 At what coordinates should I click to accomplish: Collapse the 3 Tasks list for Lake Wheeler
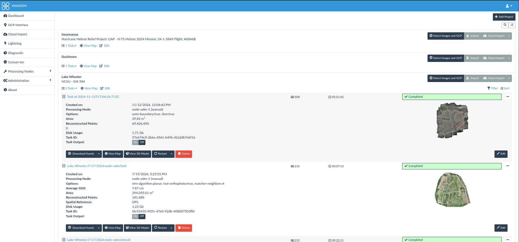(69, 88)
